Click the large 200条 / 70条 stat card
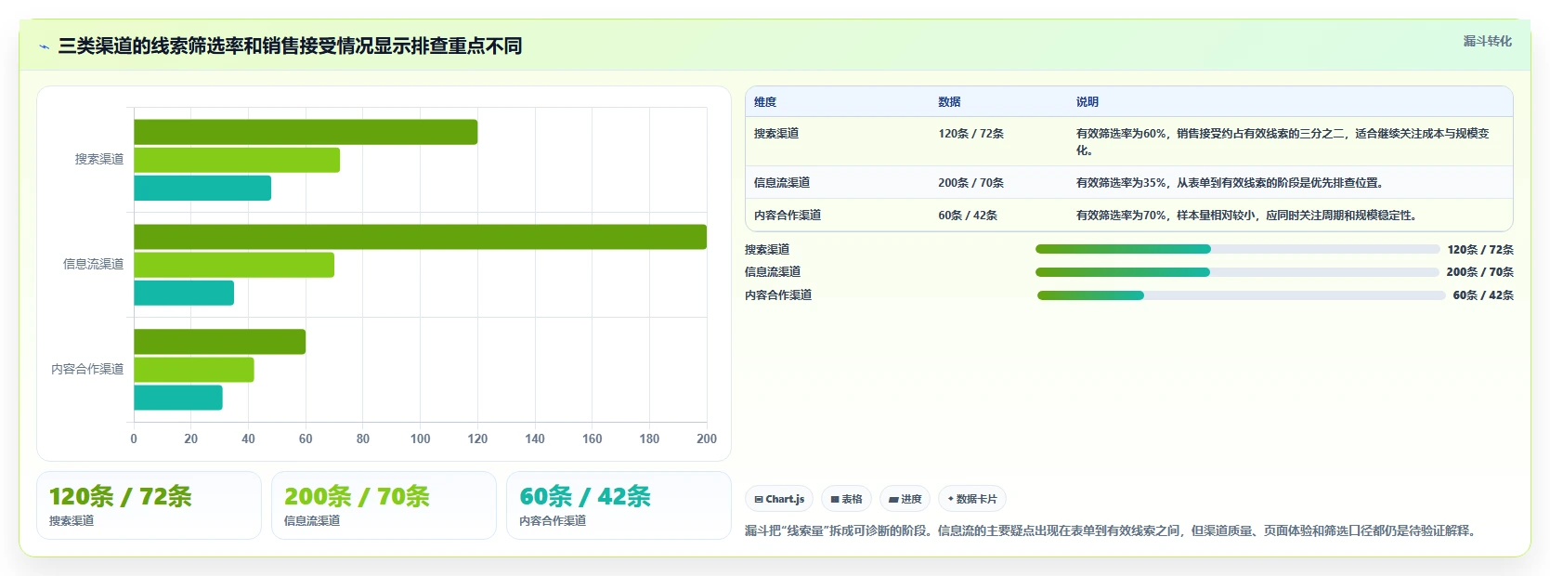Screen dimensions: 1550x576 point(384,505)
